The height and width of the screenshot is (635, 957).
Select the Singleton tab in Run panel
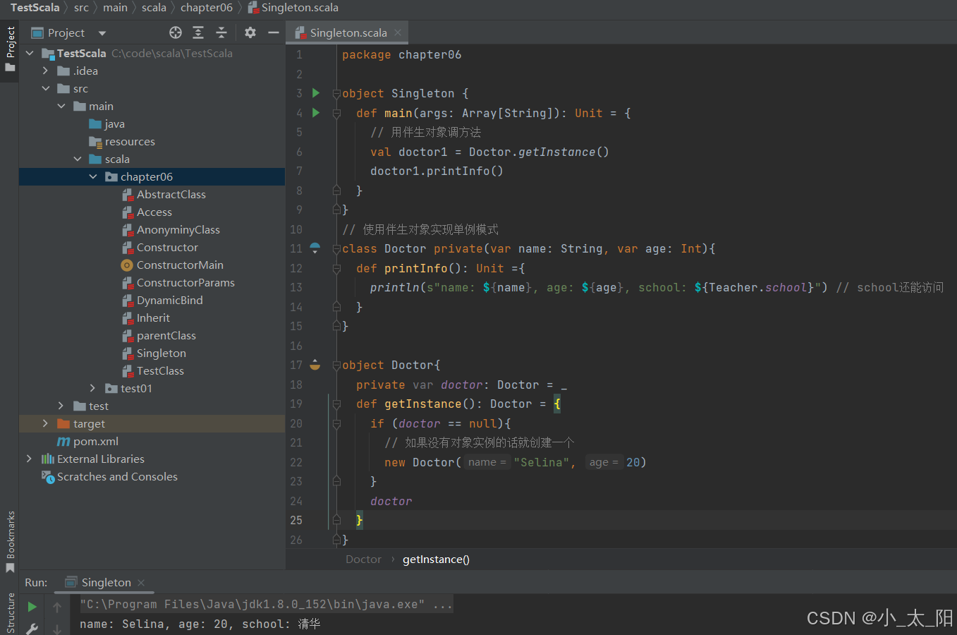point(105,582)
